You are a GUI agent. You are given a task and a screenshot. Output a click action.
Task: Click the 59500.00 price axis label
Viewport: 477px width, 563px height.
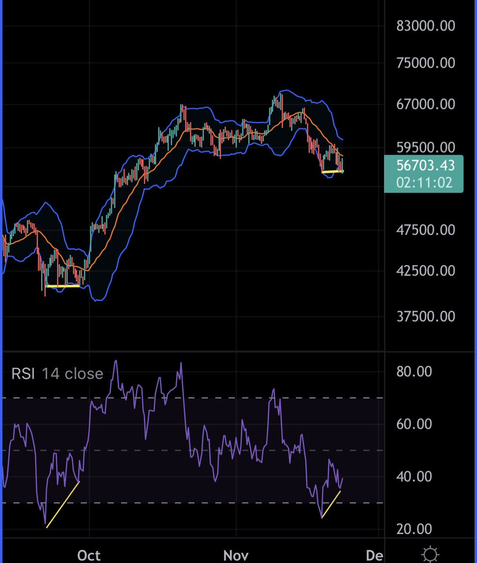tap(425, 147)
